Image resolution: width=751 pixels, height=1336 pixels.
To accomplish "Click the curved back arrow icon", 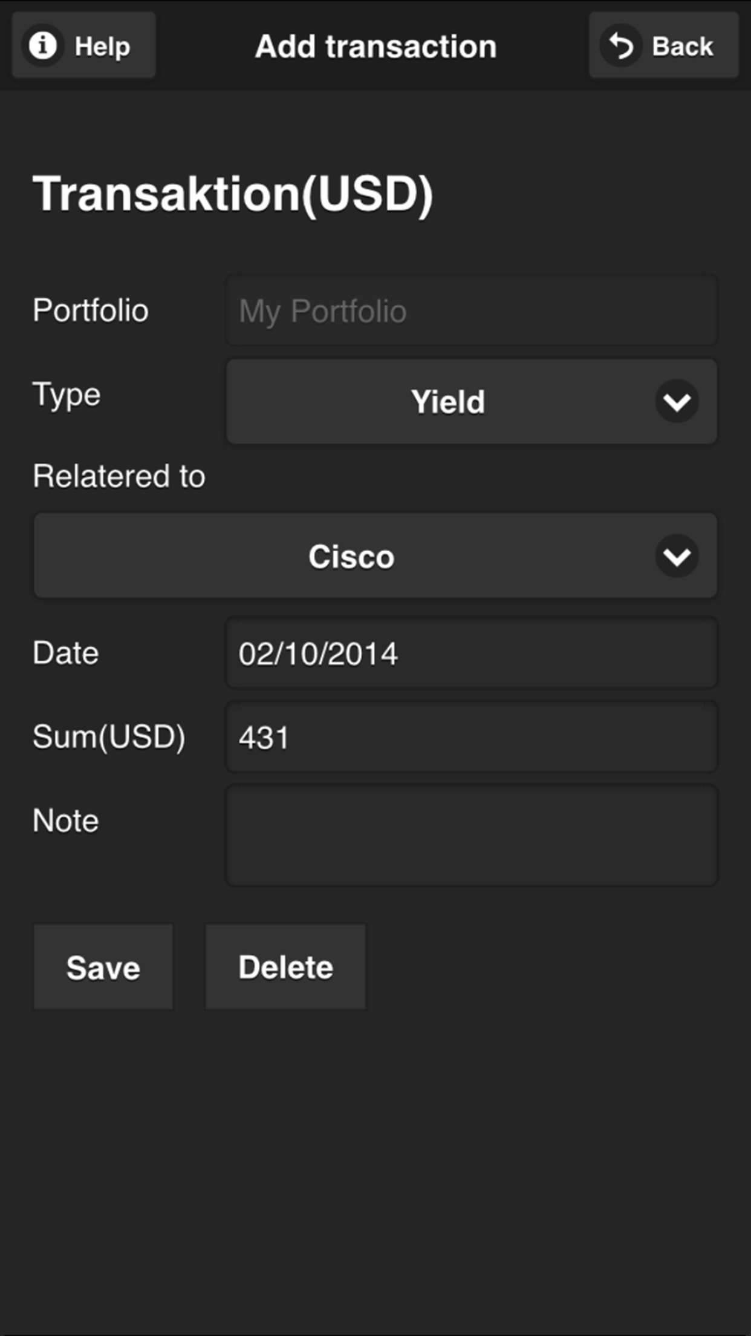I will point(620,46).
